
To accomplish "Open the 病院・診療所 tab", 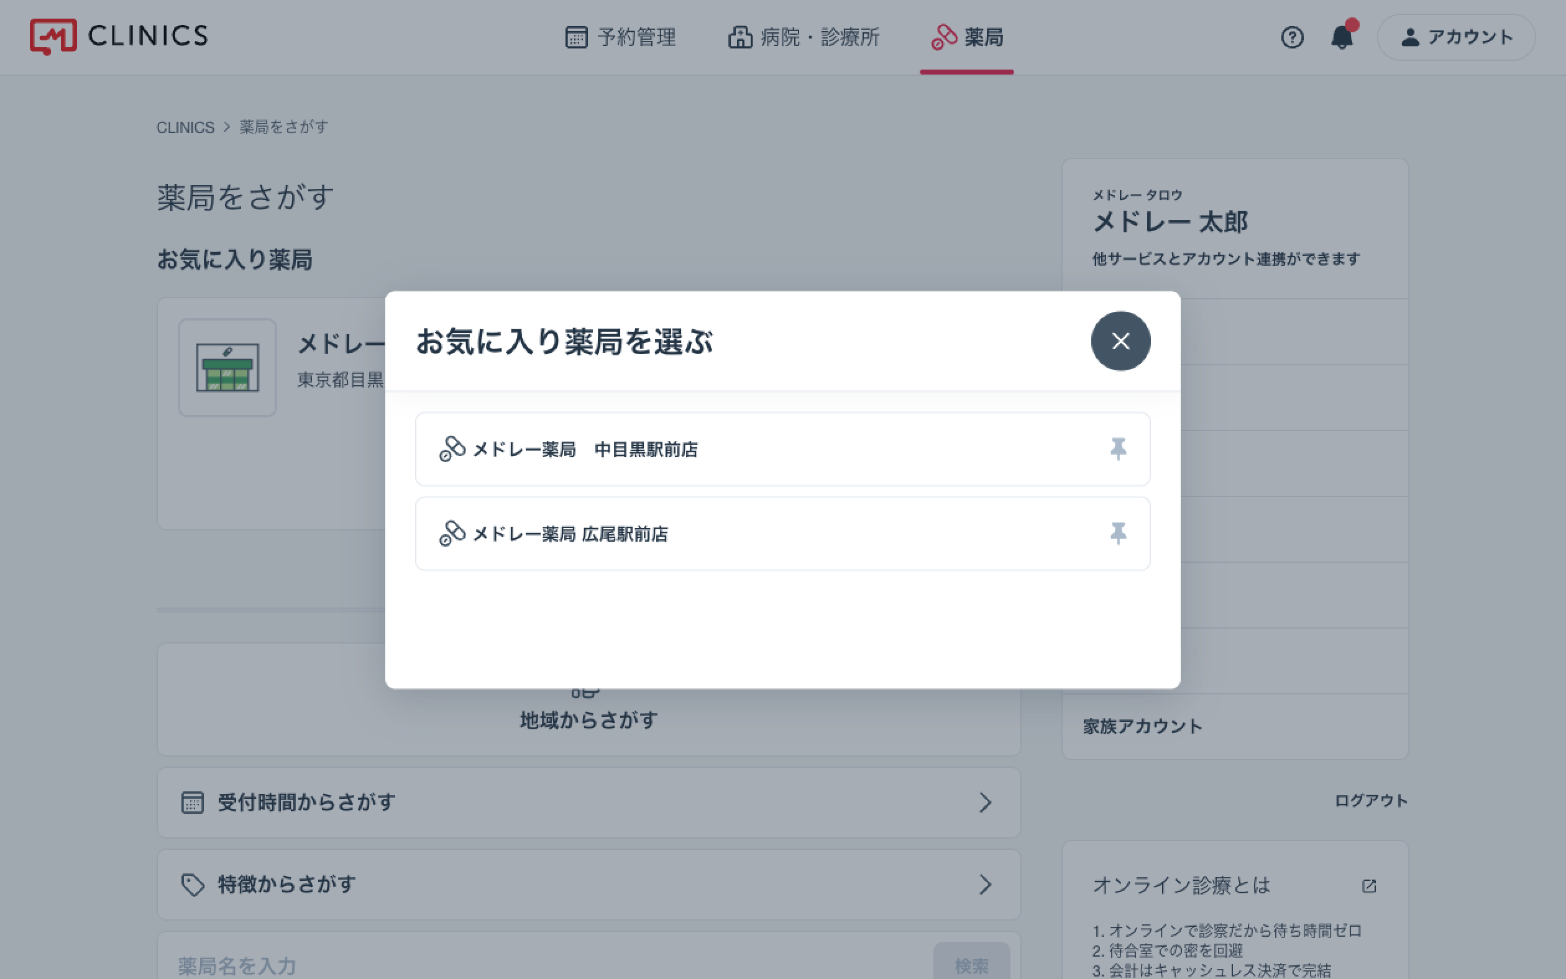I will point(803,37).
